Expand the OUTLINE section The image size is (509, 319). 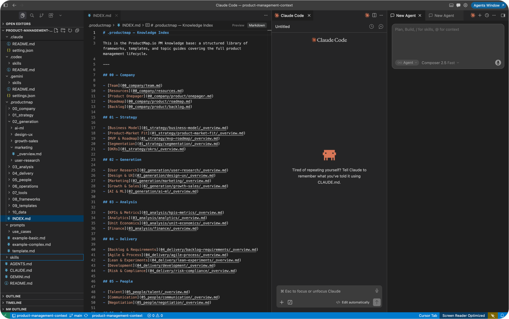(x=42, y=296)
